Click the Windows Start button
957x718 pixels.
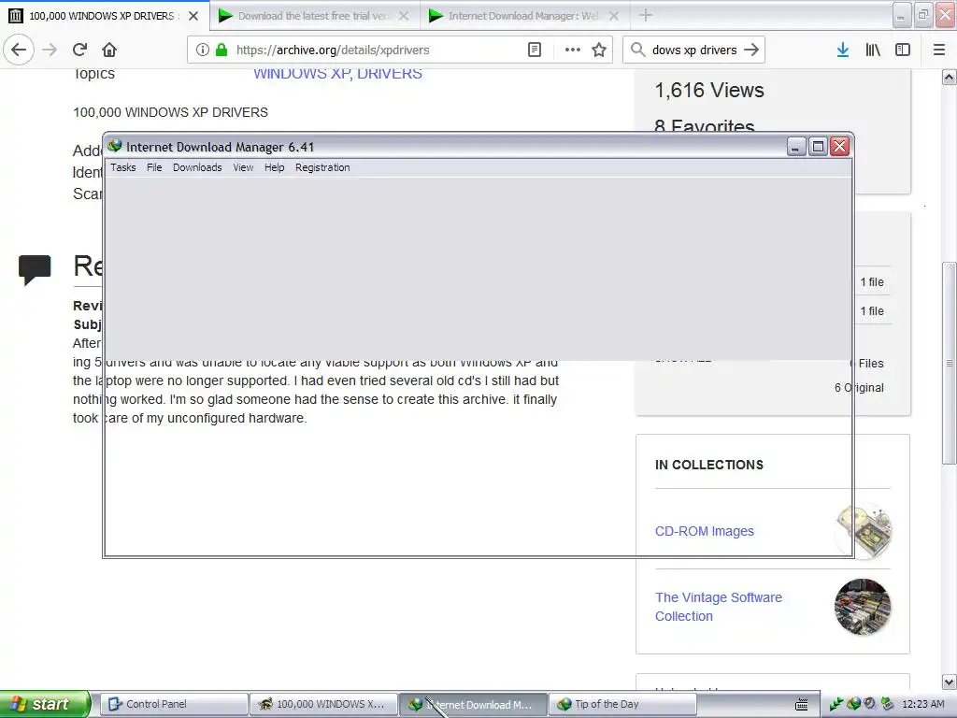[x=45, y=704]
